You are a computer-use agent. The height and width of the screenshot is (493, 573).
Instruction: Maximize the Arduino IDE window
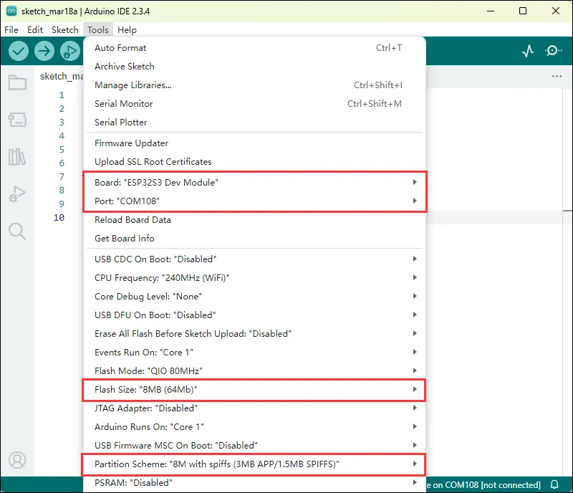point(523,11)
